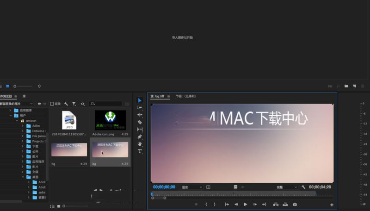Expand the 应用程序 top-level folder
Viewport: 370px width, 211px height.
point(10,110)
